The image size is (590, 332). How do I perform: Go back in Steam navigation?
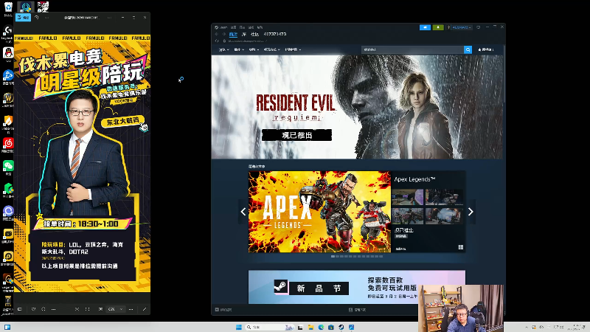(x=217, y=34)
